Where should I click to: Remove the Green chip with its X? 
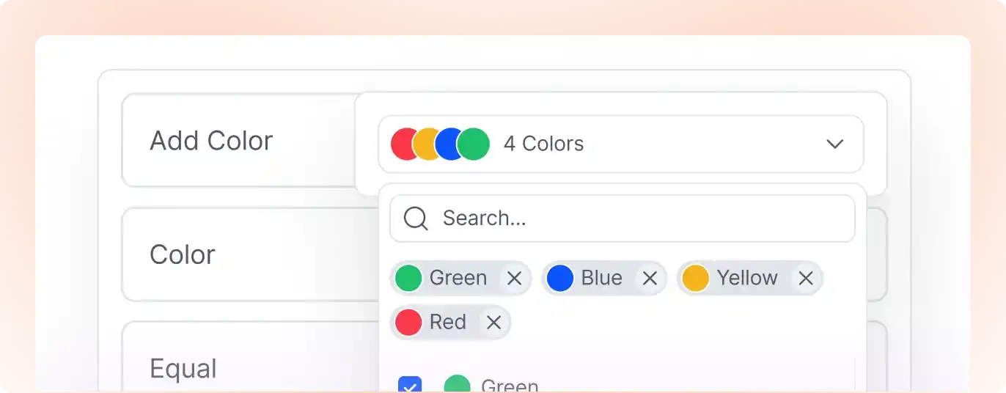click(x=514, y=279)
